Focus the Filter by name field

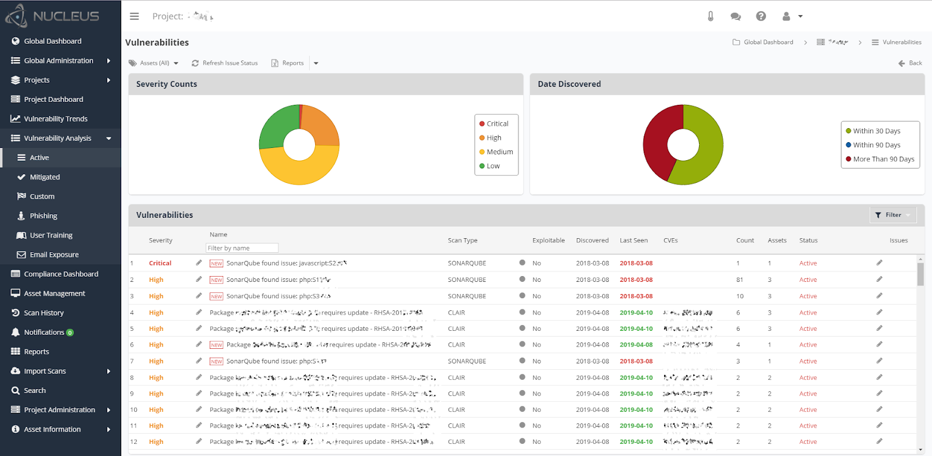(242, 248)
